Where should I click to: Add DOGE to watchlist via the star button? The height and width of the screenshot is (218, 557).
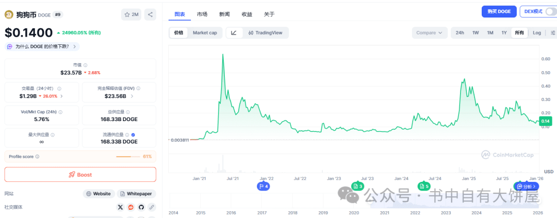tap(131, 14)
